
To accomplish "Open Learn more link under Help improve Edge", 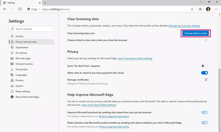I will tap(99, 105).
